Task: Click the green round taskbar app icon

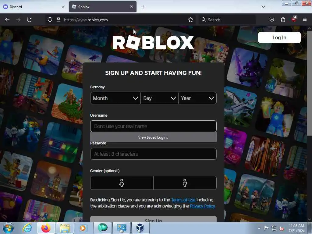Action: [x=102, y=228]
